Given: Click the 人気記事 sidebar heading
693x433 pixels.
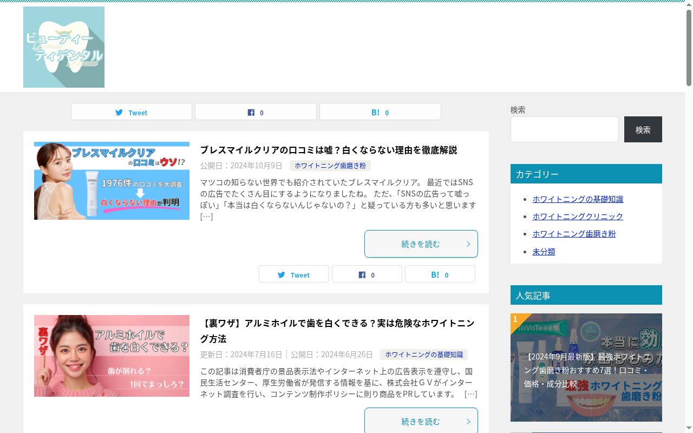Looking at the screenshot, I should point(586,295).
